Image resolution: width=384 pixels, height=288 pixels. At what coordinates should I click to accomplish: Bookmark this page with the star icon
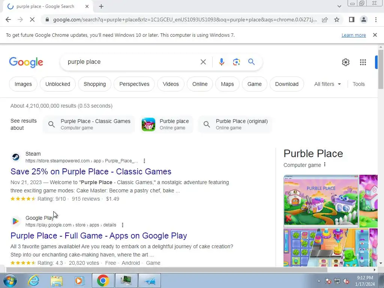pyautogui.click(x=337, y=19)
